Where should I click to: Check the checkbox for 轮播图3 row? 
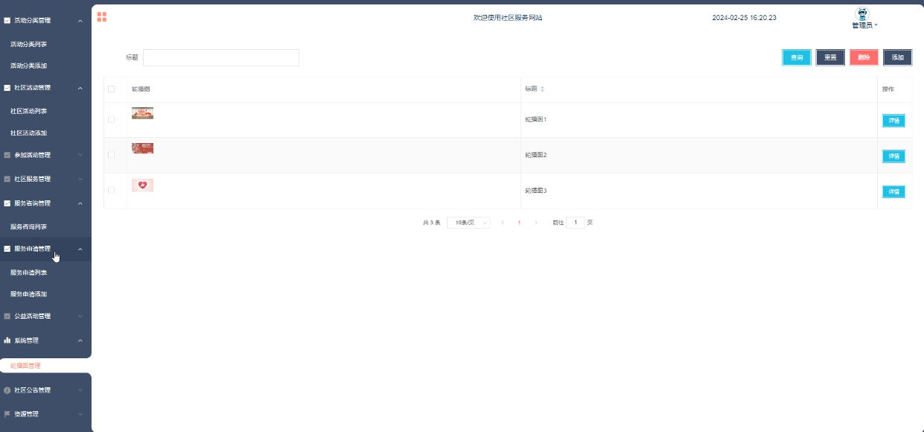click(112, 191)
